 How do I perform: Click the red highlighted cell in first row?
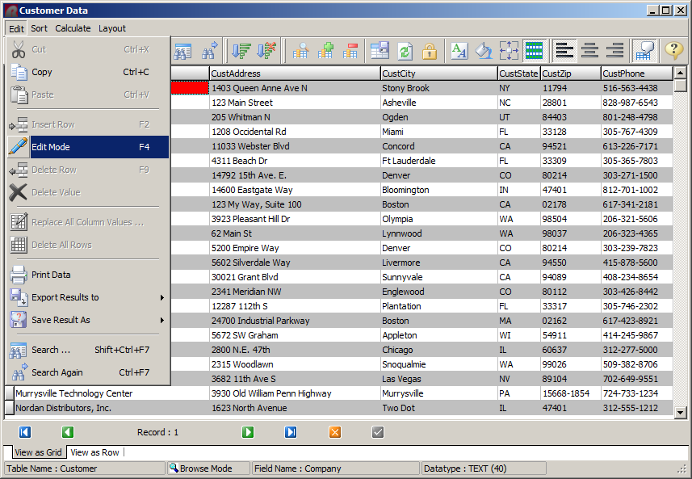(188, 88)
